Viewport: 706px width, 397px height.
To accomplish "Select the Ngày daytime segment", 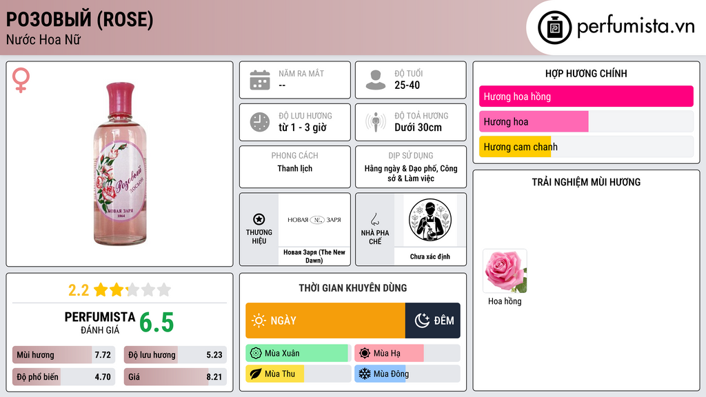I will pyautogui.click(x=325, y=320).
